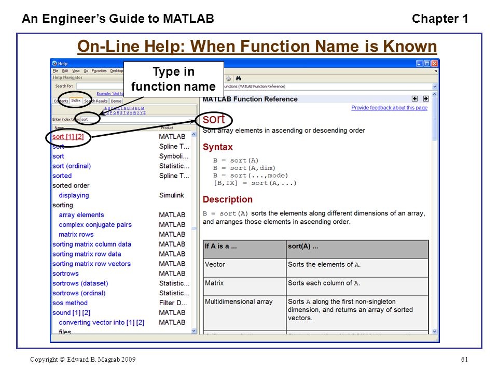The width and height of the screenshot is (498, 373).
Task: Click the 'MATLAB Function Reference' page header
Action: pos(250,99)
